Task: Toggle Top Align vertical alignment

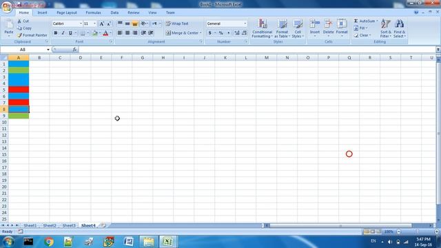Action: click(120, 23)
